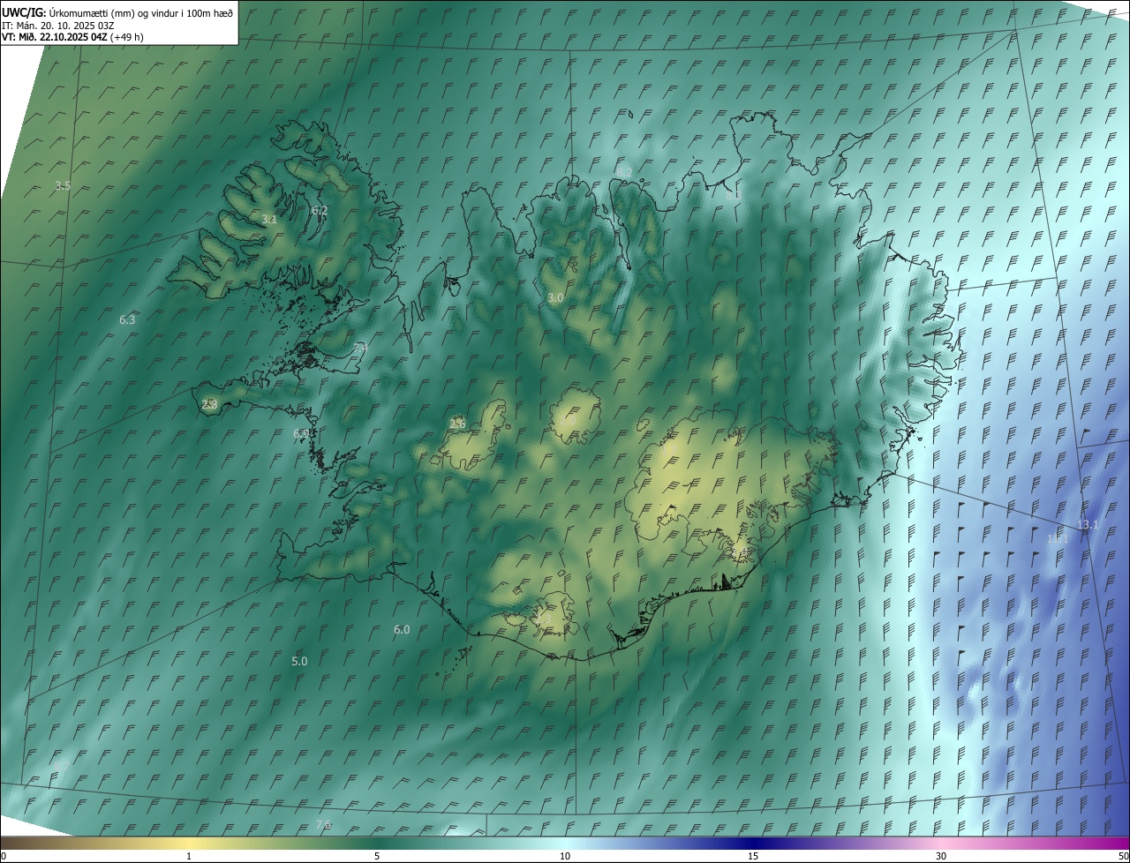Click the title text 'Úrkomumætti (mm) og vindur í 100m hæð'
This screenshot has height=863, width=1130.
[x=141, y=12]
